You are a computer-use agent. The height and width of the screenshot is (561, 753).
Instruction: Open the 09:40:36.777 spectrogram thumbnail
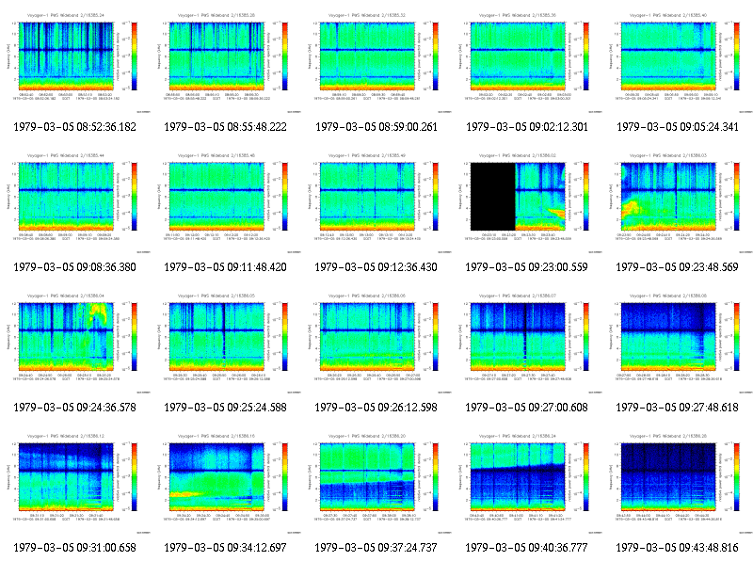click(527, 483)
